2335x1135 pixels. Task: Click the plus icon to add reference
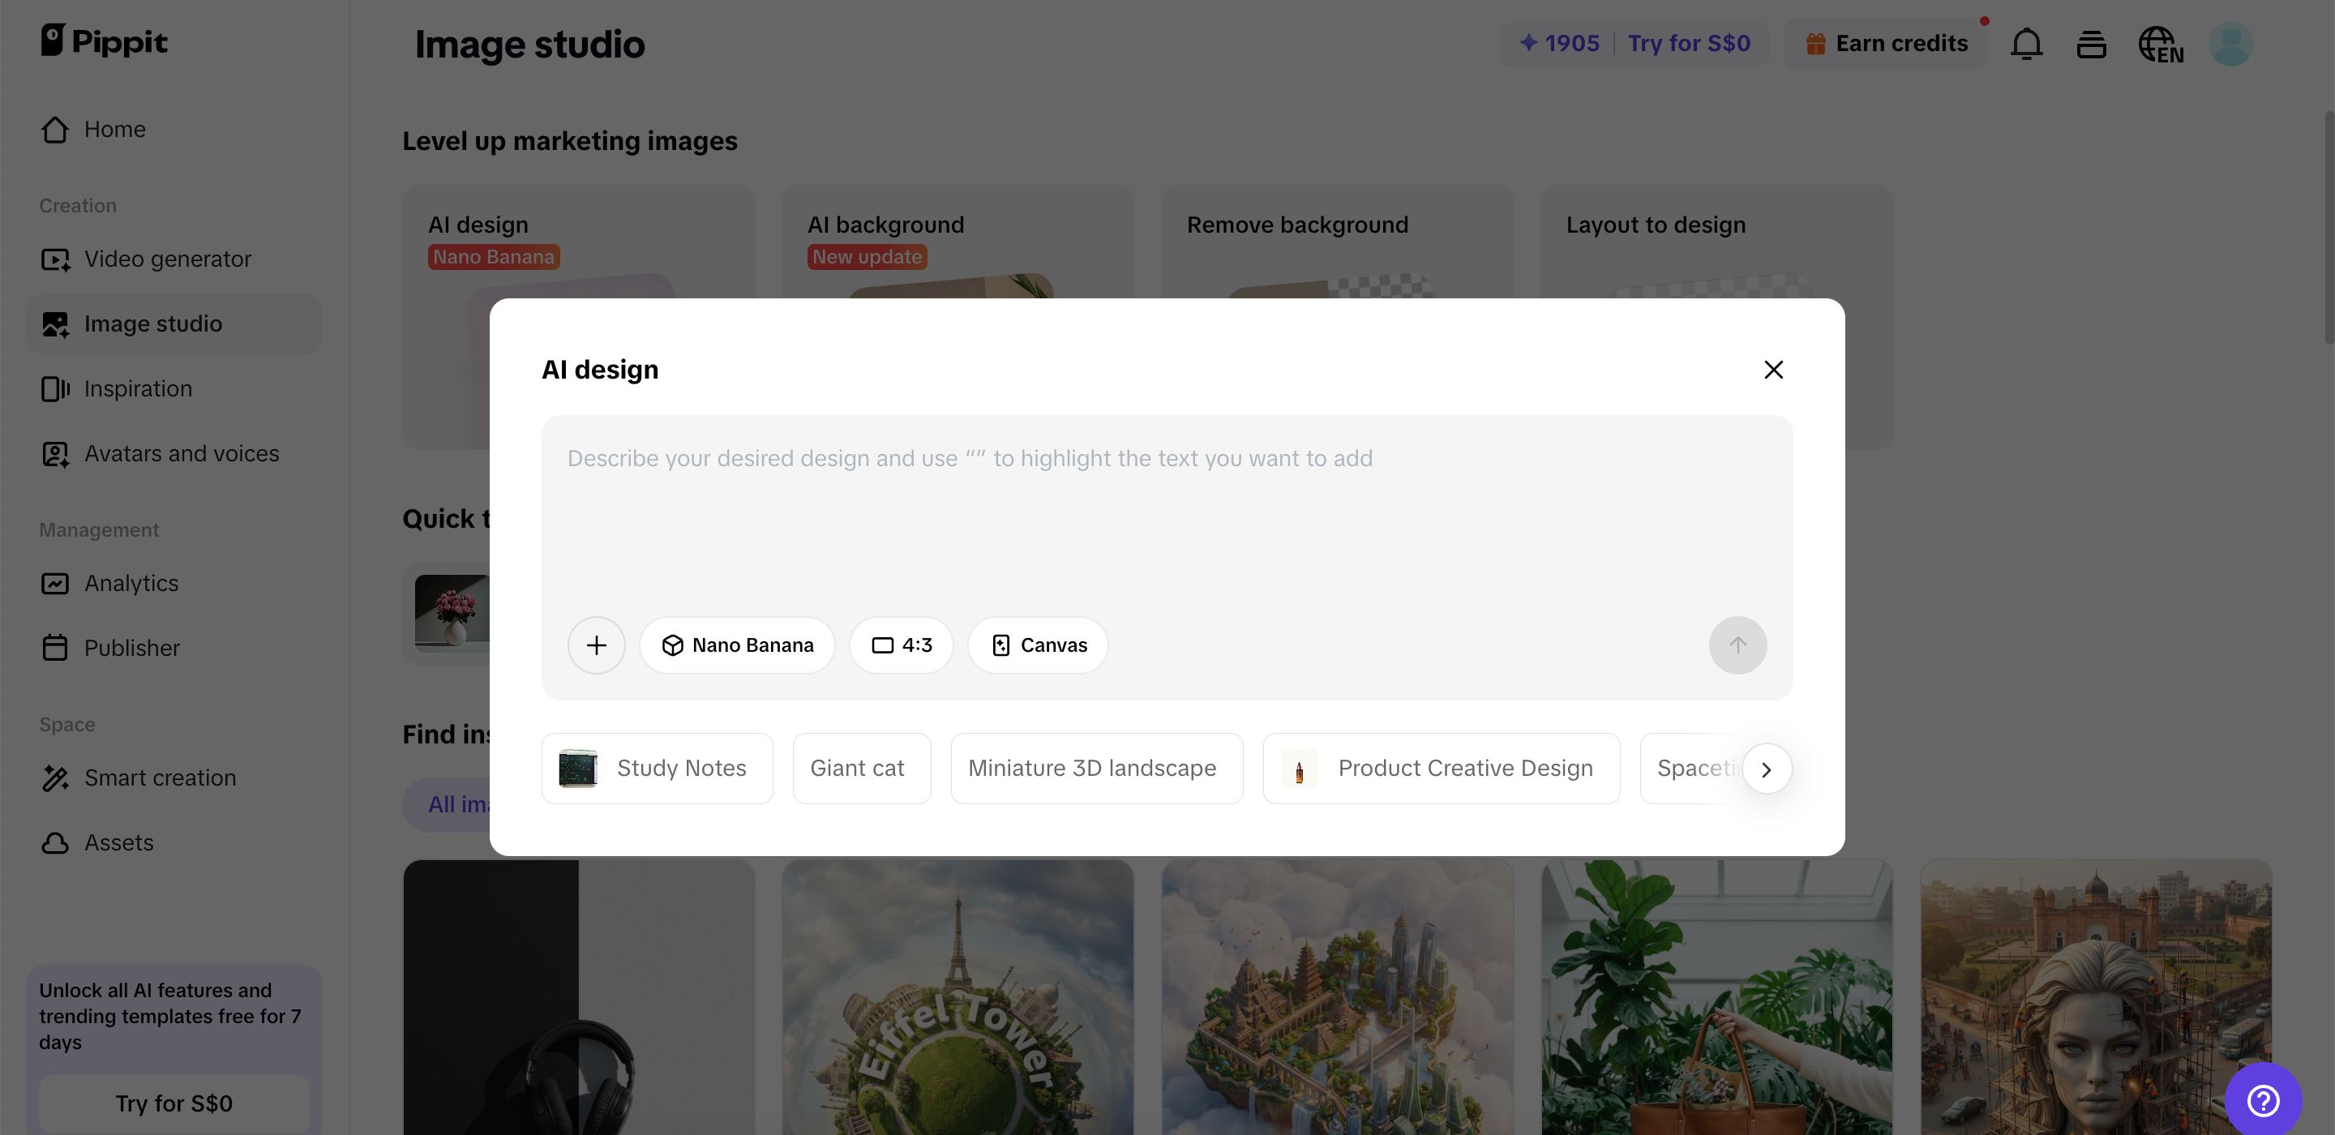click(596, 645)
